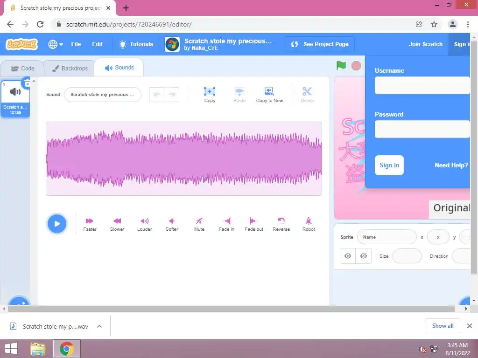Open the Edit menu
Screen dimensions: 478x358
(97, 44)
